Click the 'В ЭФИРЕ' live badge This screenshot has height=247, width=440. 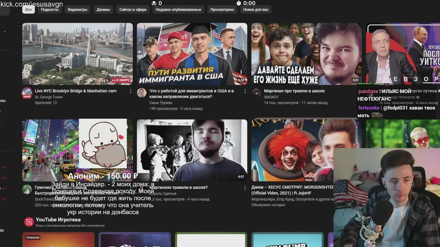[121, 80]
